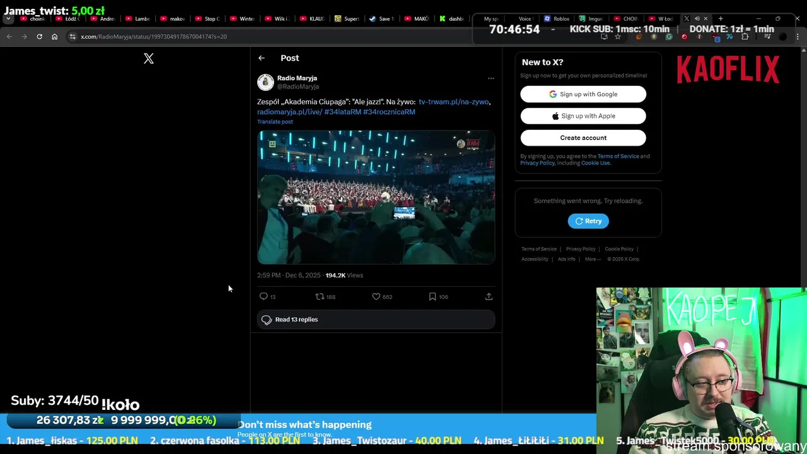Sign up with Google
Image resolution: width=807 pixels, height=454 pixels.
click(x=583, y=94)
